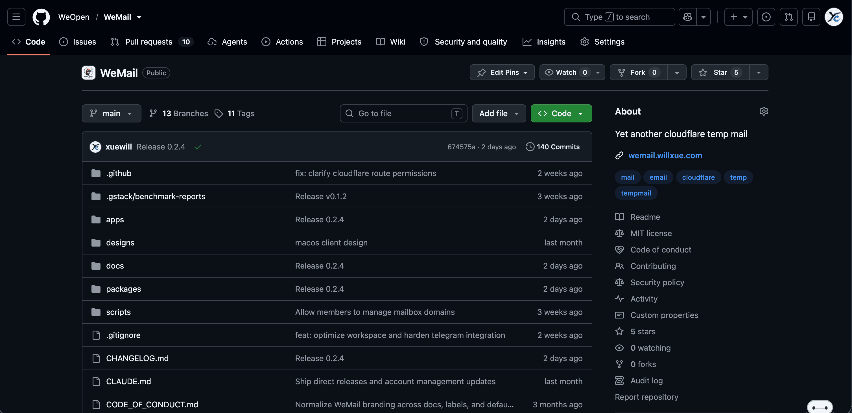The height and width of the screenshot is (413, 852).
Task: Open the Agents tab
Action: [228, 42]
